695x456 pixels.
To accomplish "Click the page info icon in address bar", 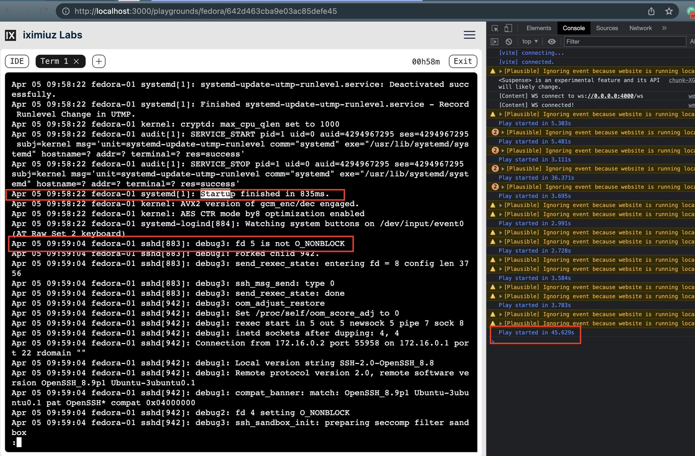I will [65, 11].
